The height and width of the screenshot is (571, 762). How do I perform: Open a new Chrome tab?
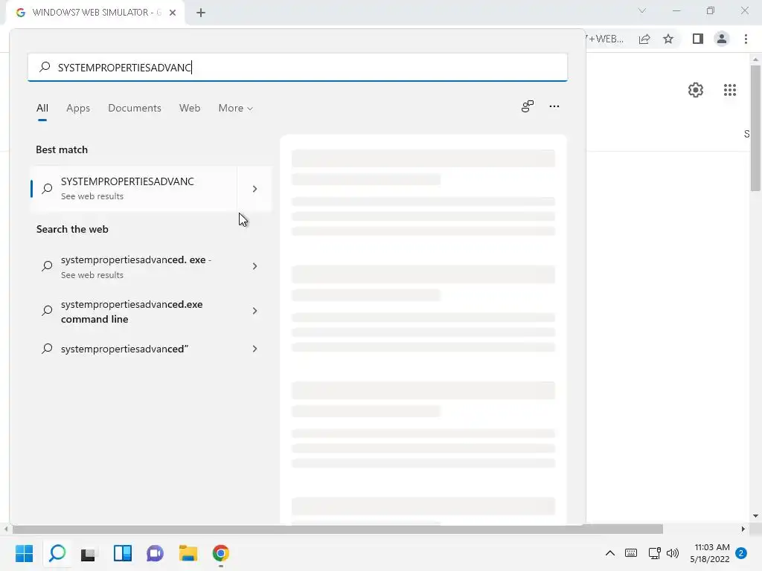[201, 13]
